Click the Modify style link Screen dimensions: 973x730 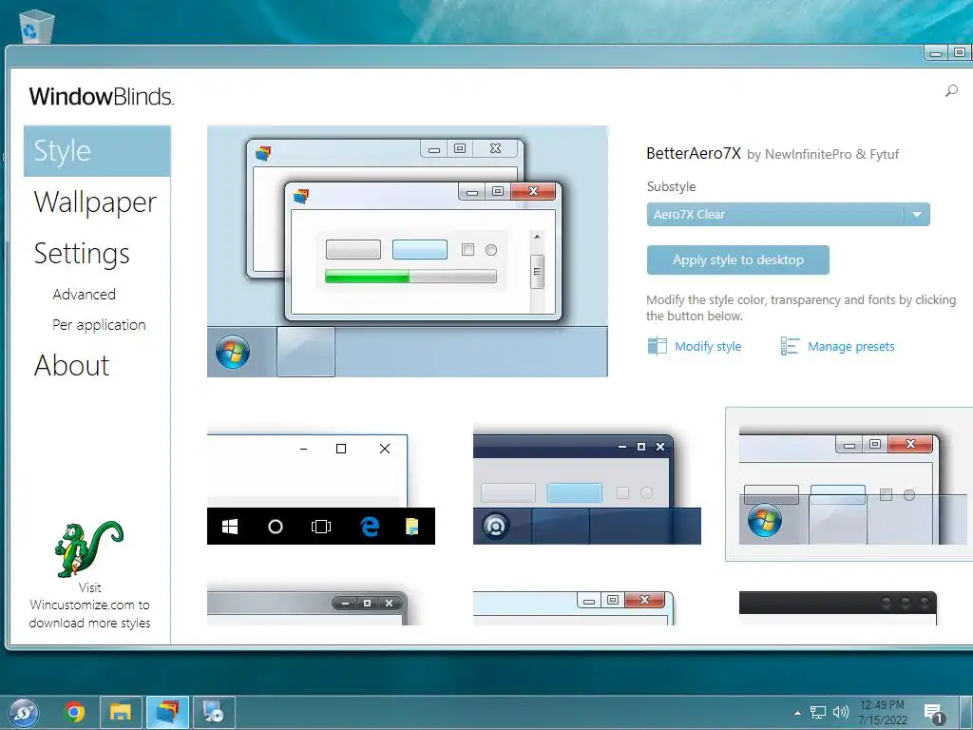pyautogui.click(x=708, y=346)
